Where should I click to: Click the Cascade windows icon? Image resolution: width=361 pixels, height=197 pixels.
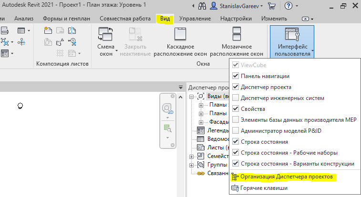coord(180,34)
